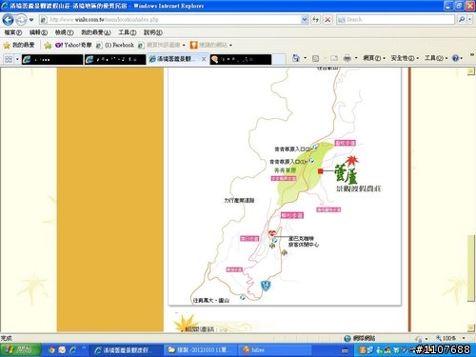Open the tab list dropdown arrow
This screenshot has height=357, width=476.
click(x=17, y=59)
